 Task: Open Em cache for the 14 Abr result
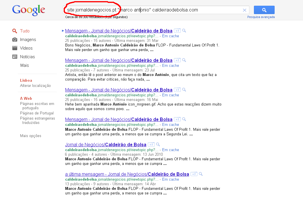(170, 180)
